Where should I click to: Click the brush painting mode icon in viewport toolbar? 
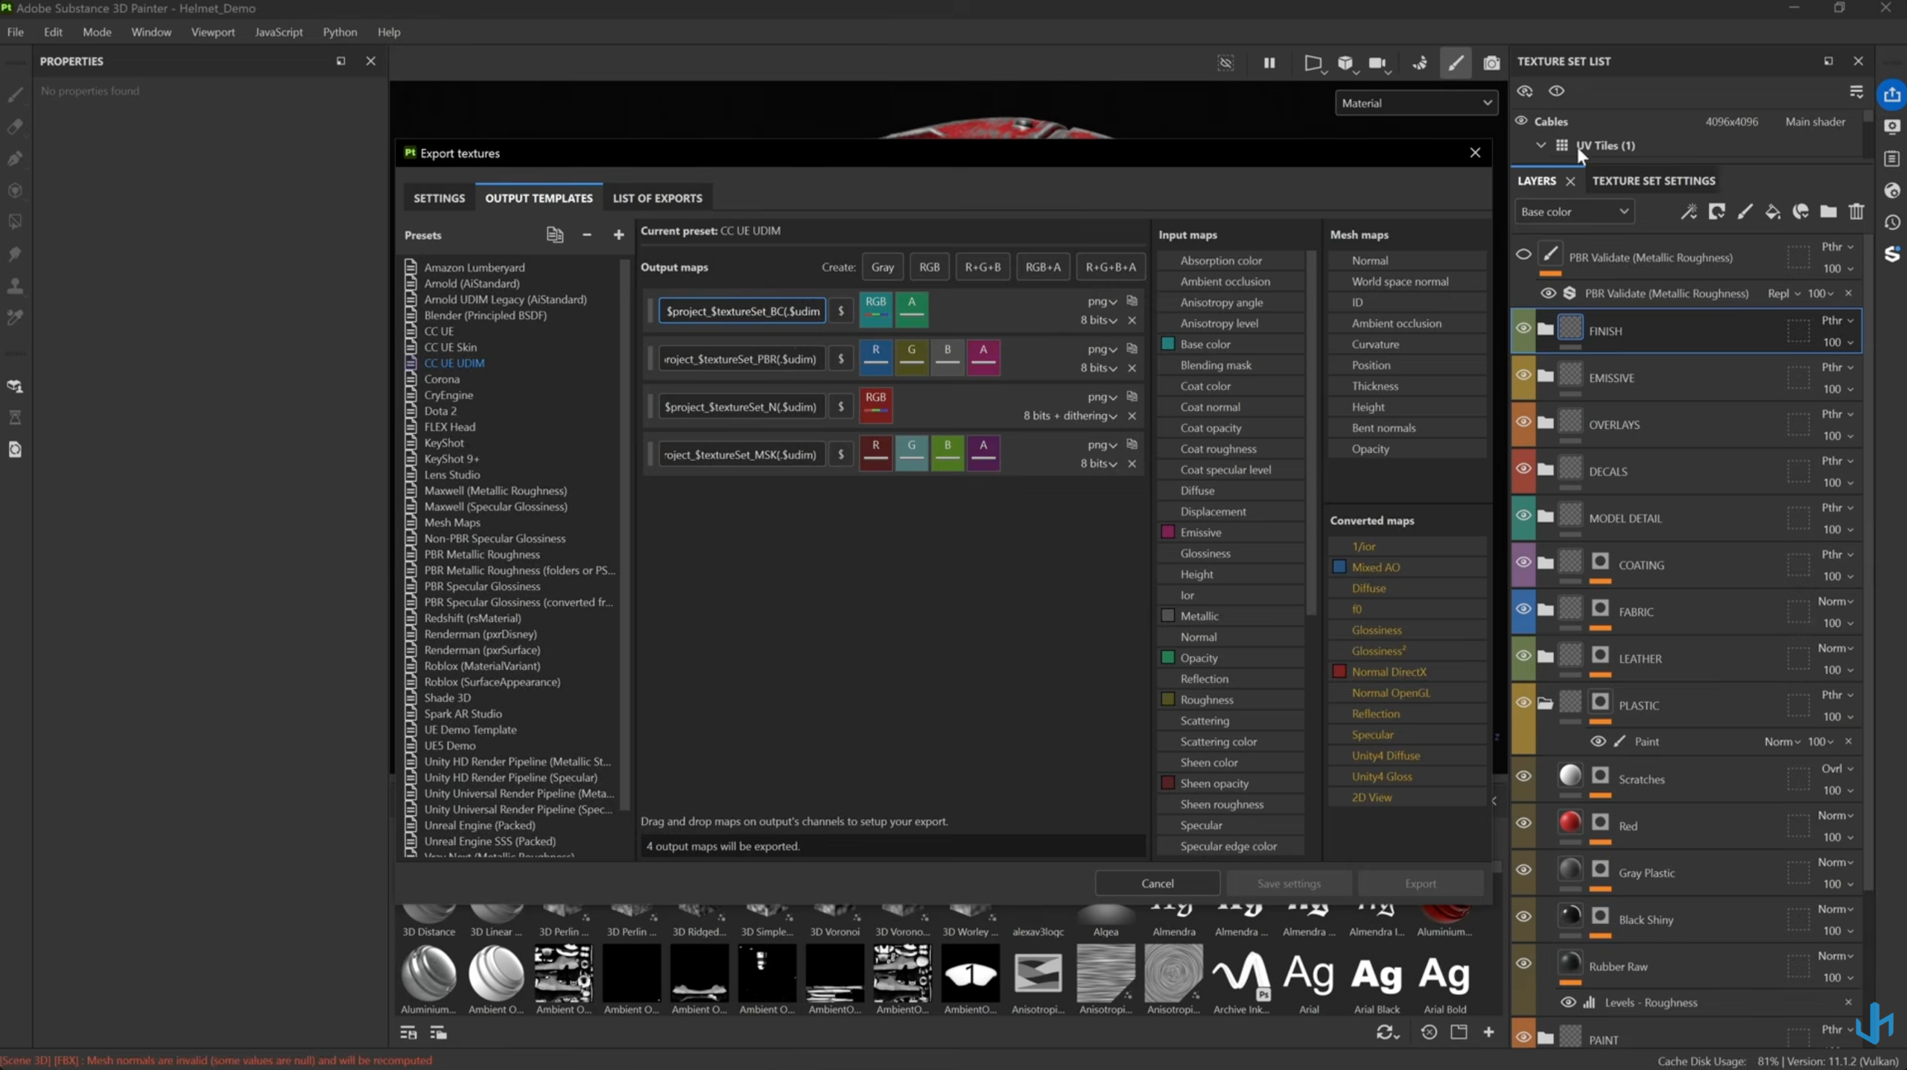pos(1456,63)
